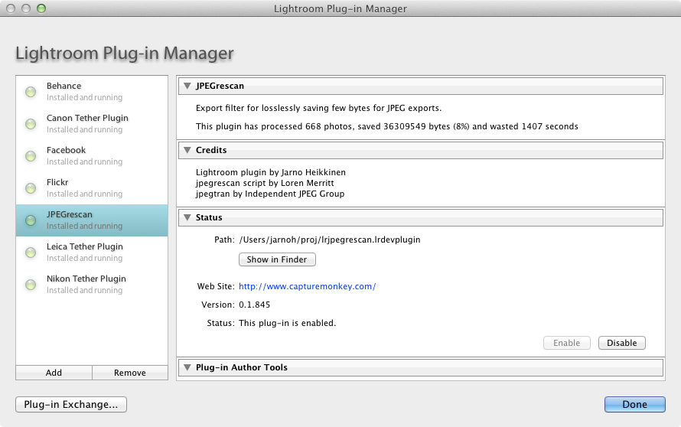Image resolution: width=681 pixels, height=427 pixels.
Task: Toggle the Plug-in Author Tools disclosure triangle
Action: 187,367
